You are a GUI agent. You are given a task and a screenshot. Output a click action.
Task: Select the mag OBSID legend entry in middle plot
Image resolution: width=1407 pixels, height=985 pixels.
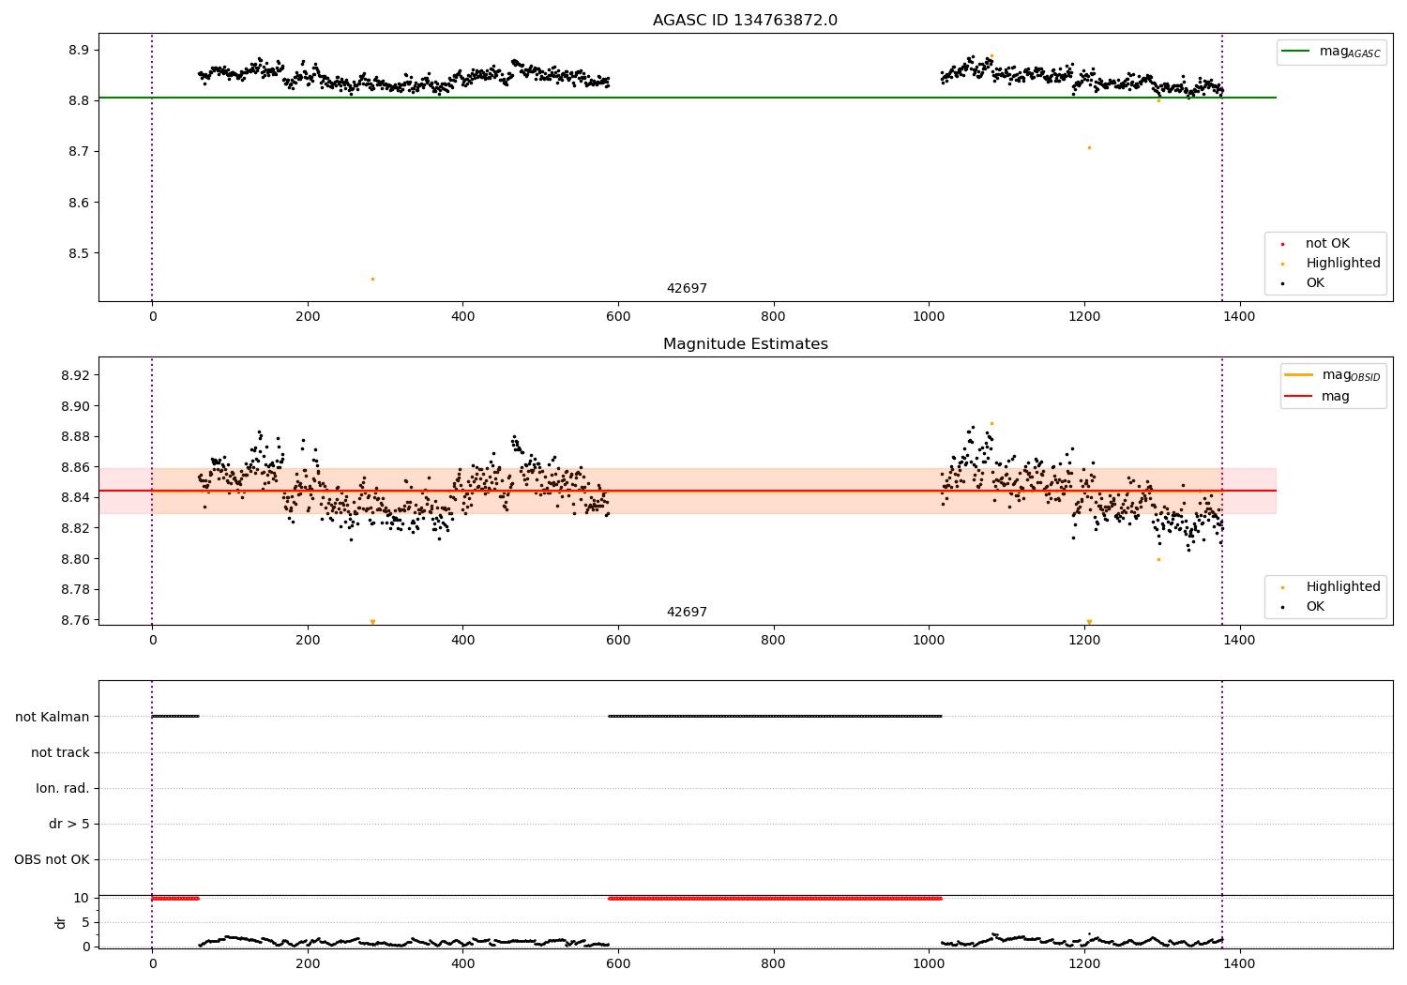1333,375
